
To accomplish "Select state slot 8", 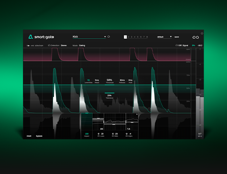I will (147, 37).
